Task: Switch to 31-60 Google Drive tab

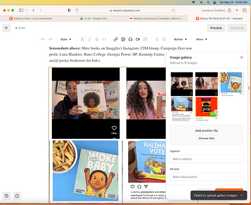Action: click(93, 19)
